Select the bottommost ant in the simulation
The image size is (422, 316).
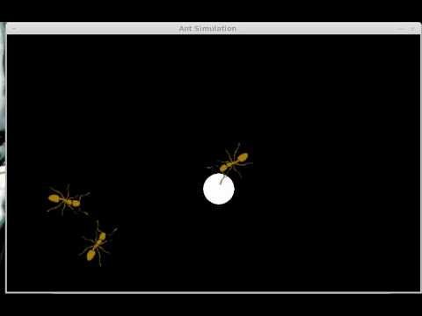pyautogui.click(x=98, y=244)
